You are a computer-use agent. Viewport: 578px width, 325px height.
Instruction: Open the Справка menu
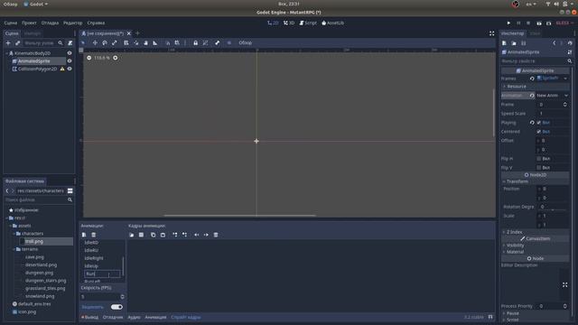tap(96, 23)
